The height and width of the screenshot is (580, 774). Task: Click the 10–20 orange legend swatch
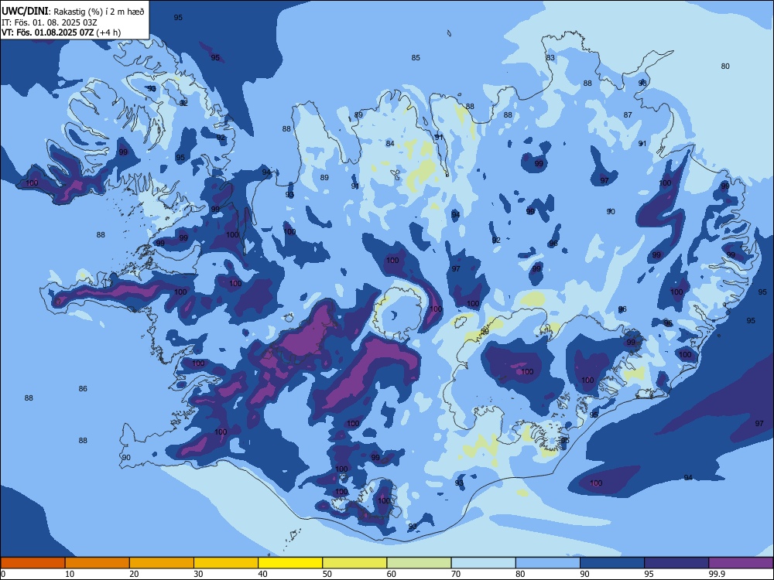point(98,563)
